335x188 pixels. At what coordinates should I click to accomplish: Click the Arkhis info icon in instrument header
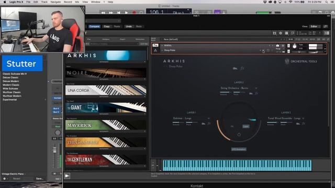pyautogui.click(x=283, y=45)
